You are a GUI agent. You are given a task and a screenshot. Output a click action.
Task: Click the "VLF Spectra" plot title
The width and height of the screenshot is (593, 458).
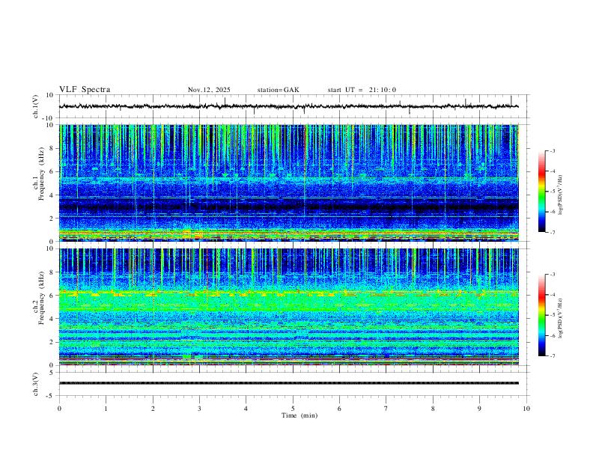[85, 89]
